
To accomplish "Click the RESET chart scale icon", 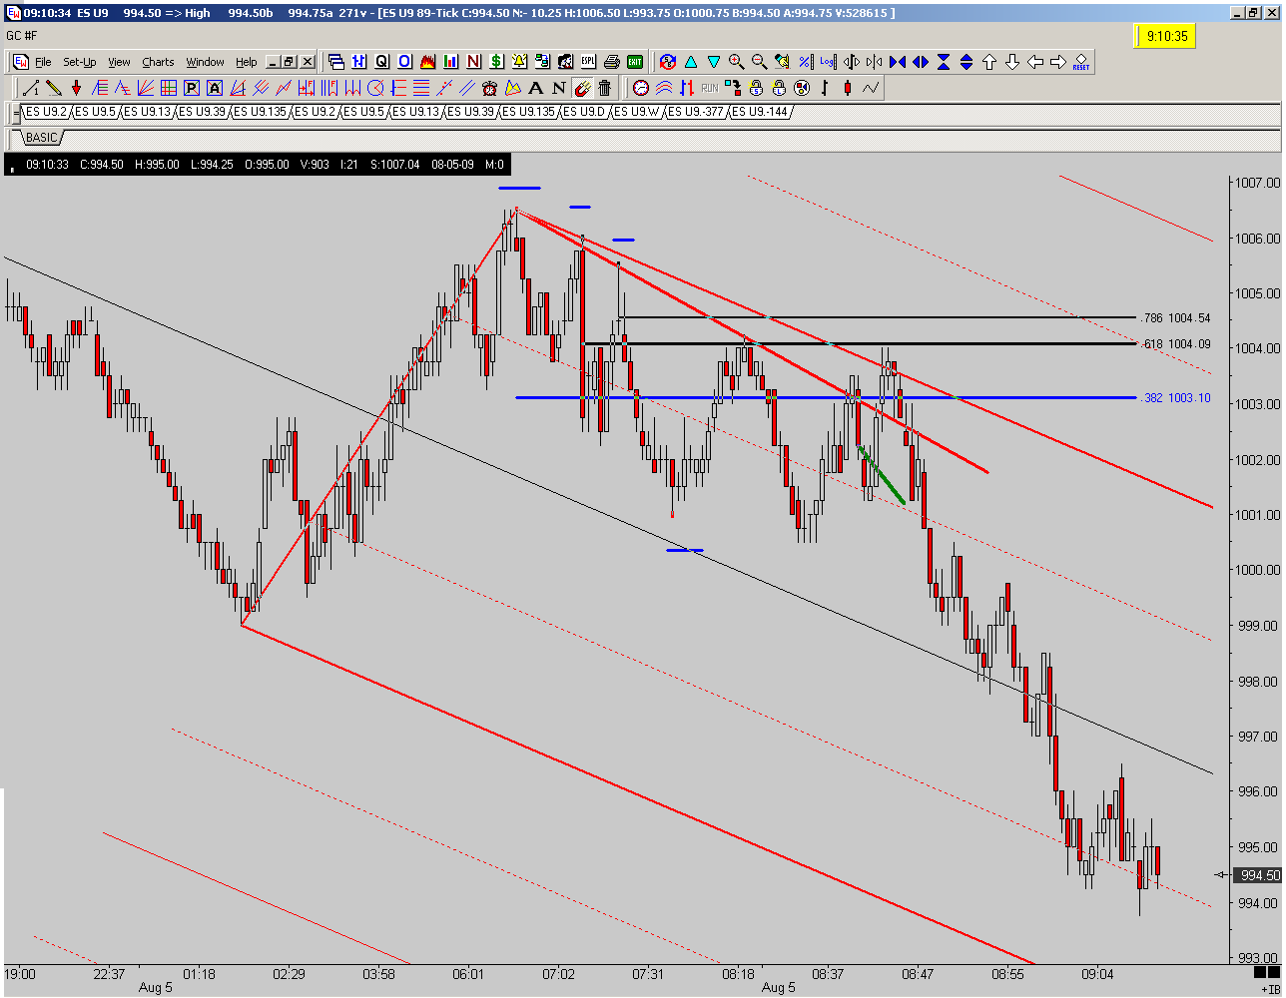I will pos(1081,62).
